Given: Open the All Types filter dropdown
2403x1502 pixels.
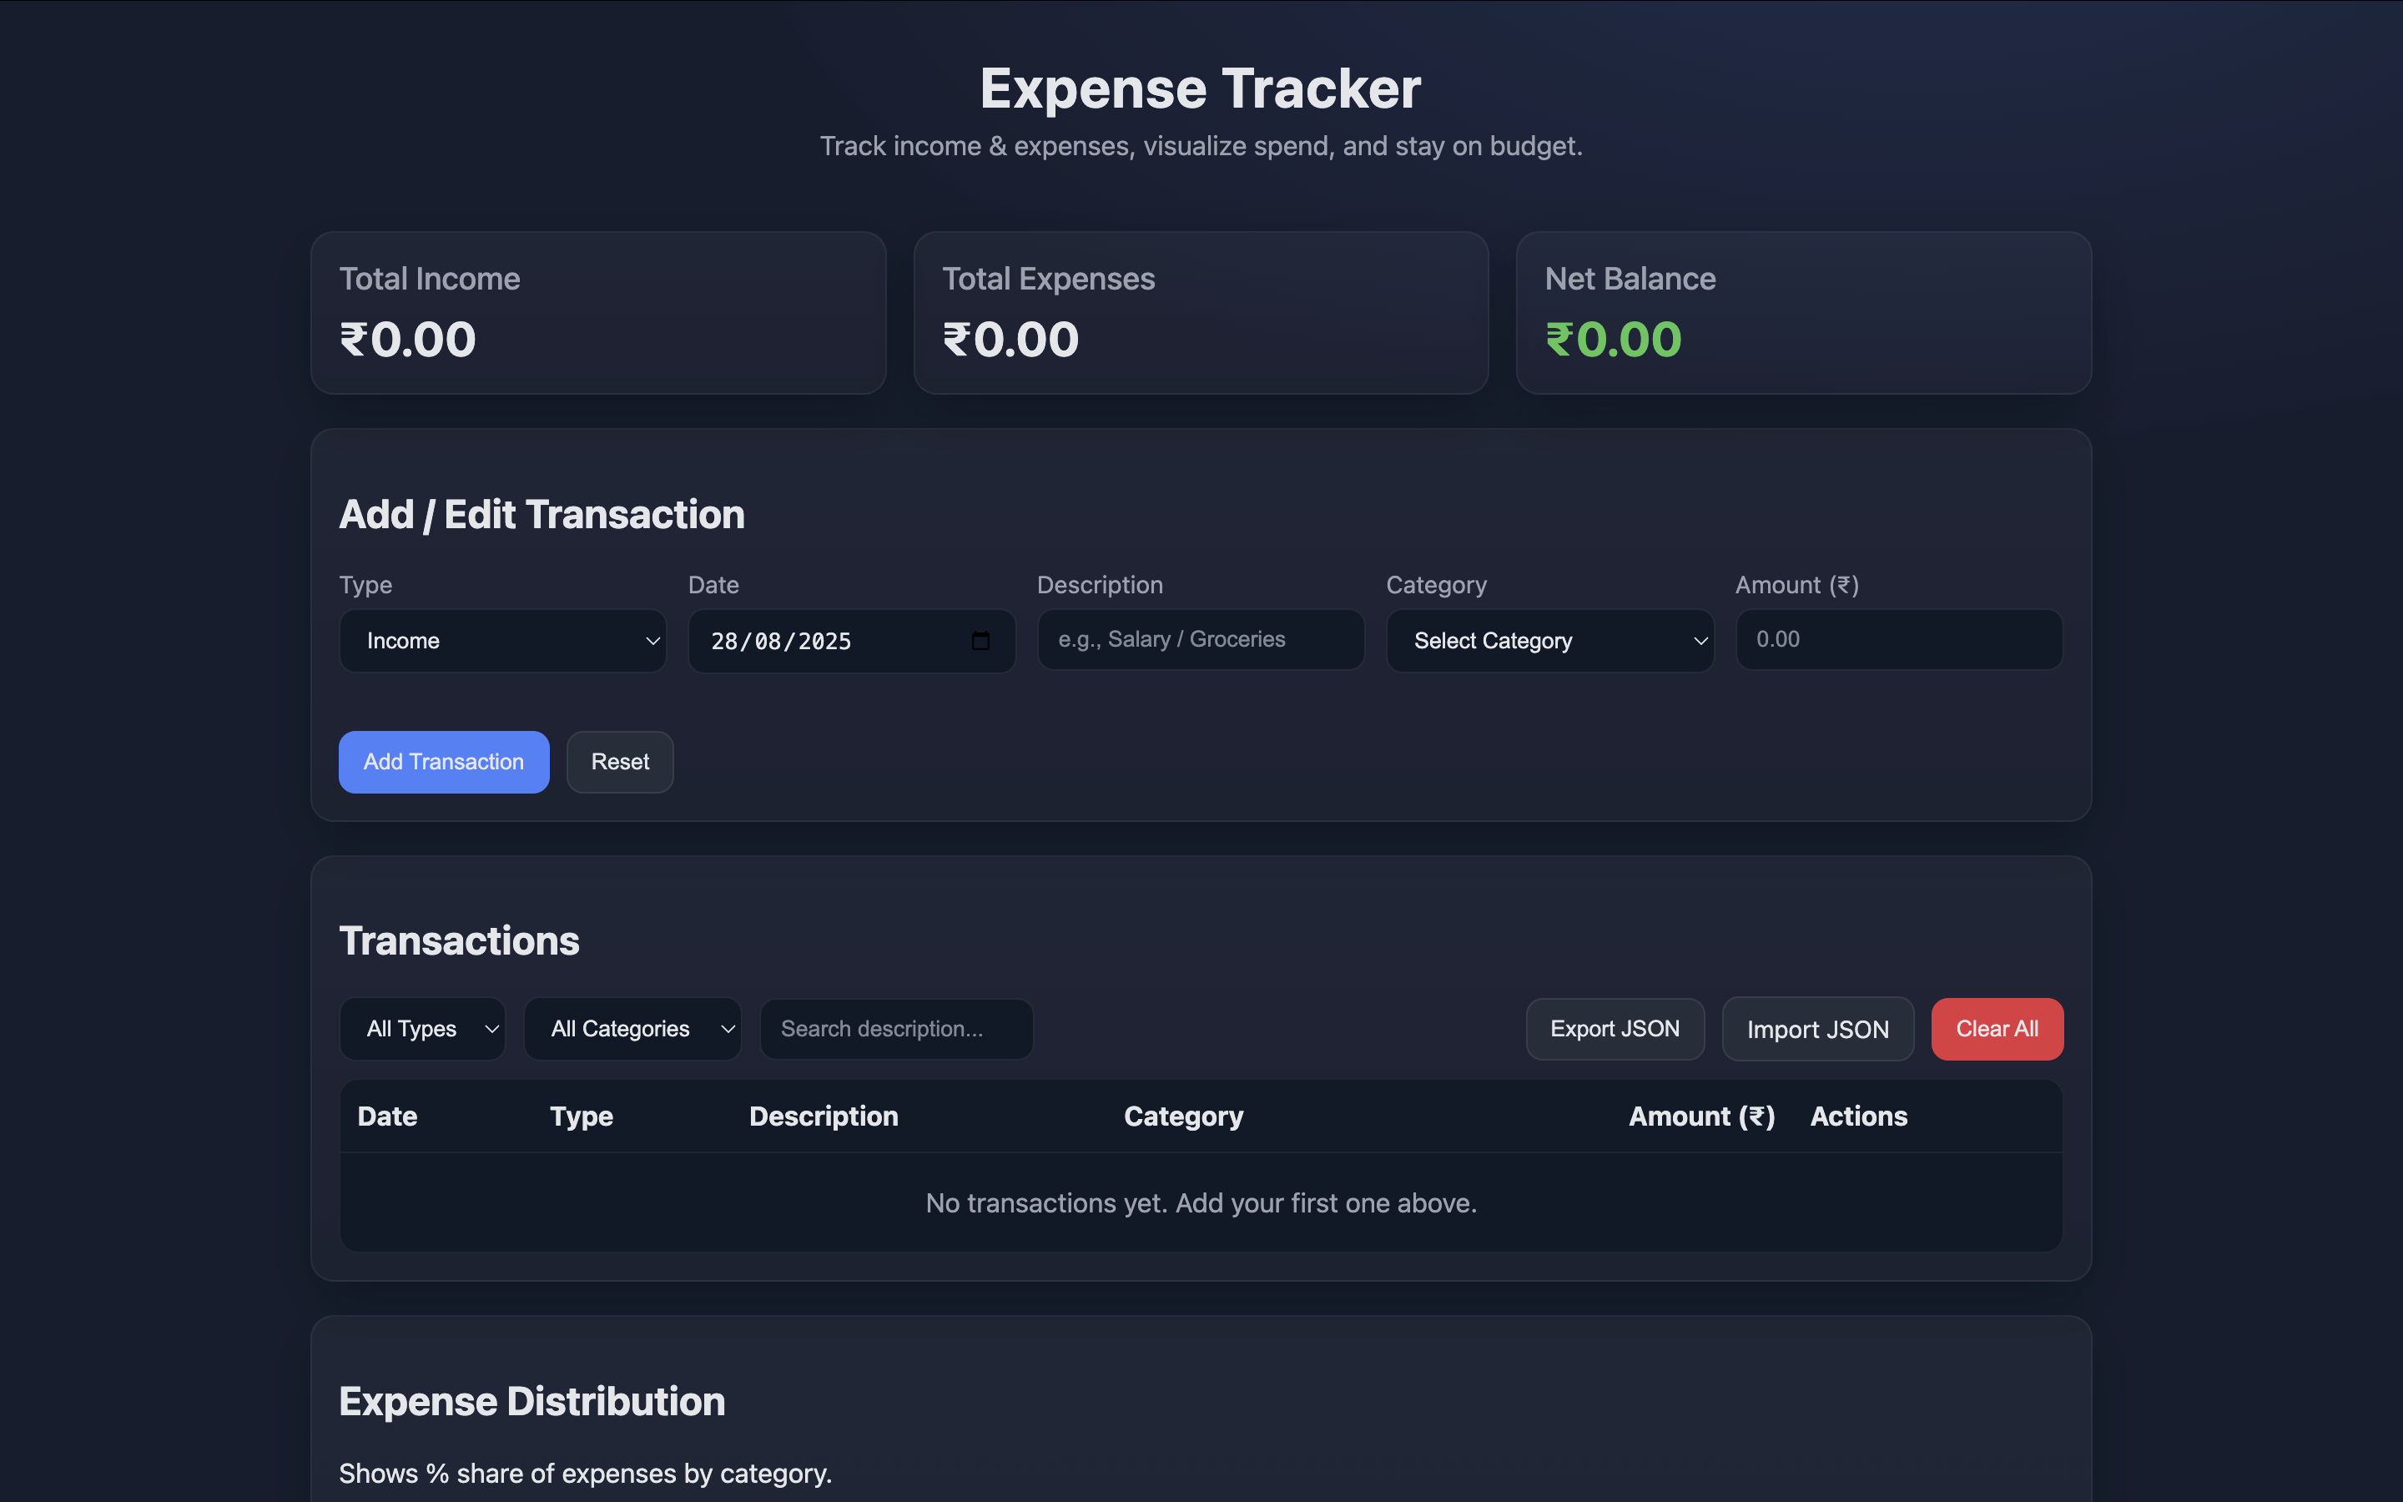Looking at the screenshot, I should 422,1029.
